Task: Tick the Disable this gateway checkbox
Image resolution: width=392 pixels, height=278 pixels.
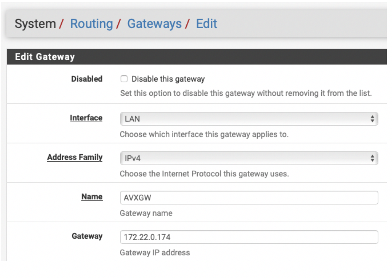Action: (x=124, y=79)
